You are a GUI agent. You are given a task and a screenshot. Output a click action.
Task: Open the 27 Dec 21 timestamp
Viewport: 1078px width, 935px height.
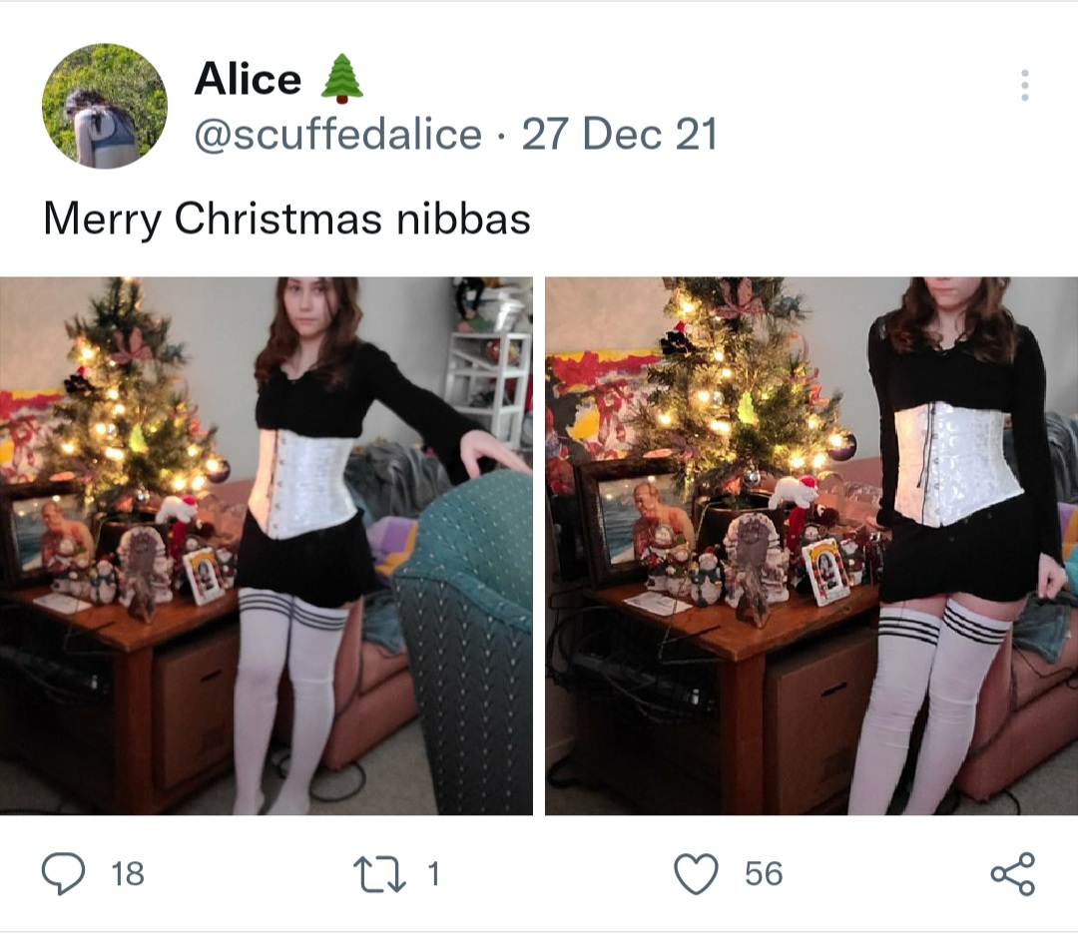619,134
